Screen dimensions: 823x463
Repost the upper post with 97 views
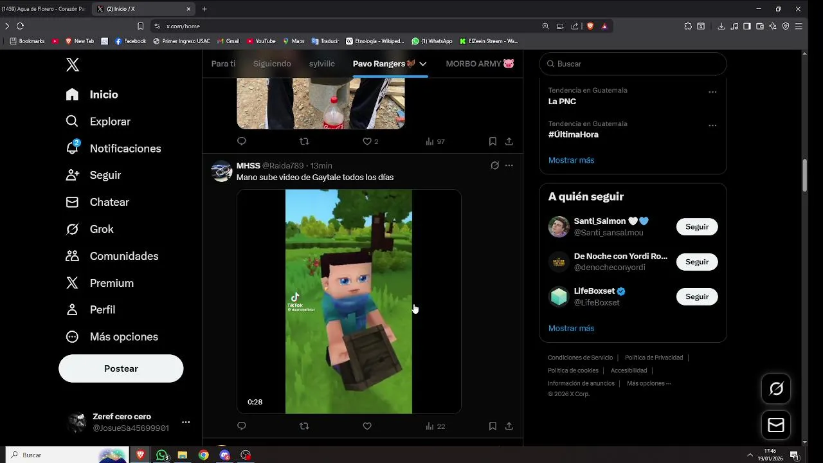(305, 141)
